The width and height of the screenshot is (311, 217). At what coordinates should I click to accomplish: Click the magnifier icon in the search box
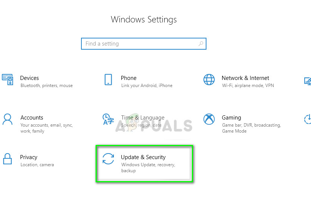pos(201,44)
